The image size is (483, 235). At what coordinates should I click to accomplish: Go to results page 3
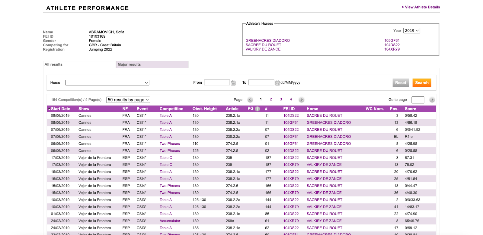[x=281, y=99]
